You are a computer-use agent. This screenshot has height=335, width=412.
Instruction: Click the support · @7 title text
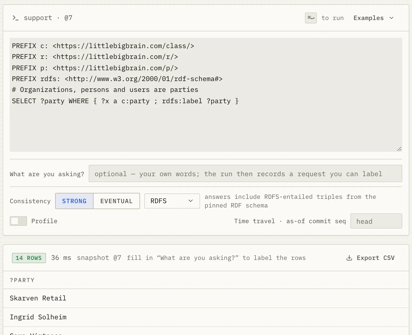(x=48, y=18)
